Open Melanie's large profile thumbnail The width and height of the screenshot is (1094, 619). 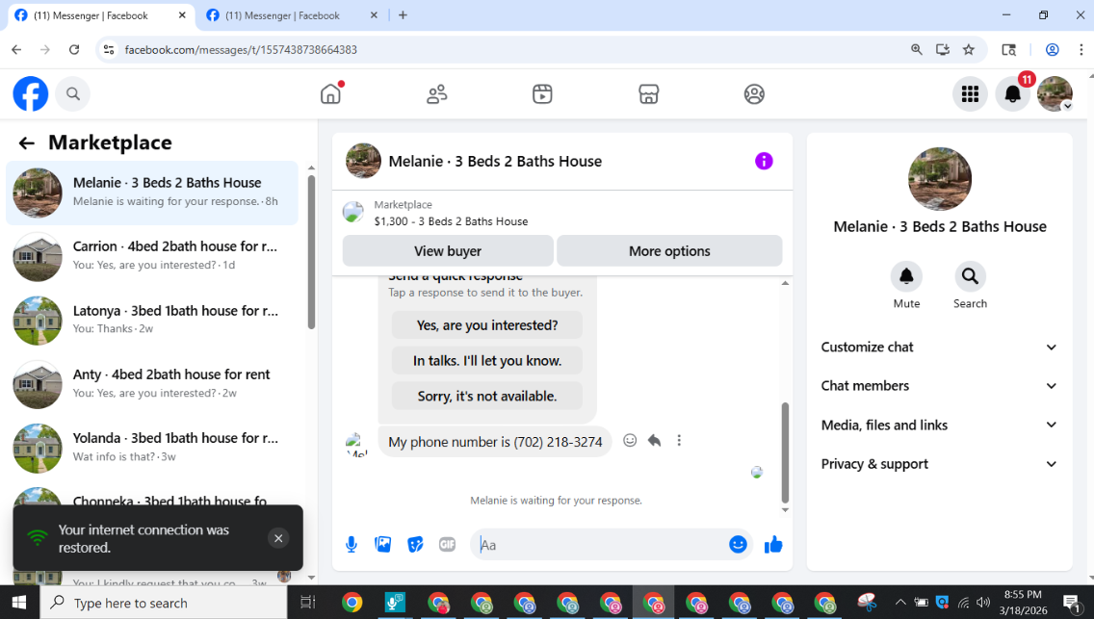tap(939, 179)
